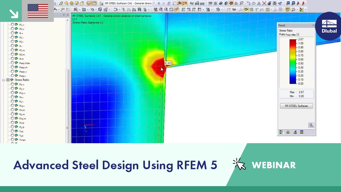Click the highlighted yellow isosurface icon in second toolbar

tap(246, 9)
